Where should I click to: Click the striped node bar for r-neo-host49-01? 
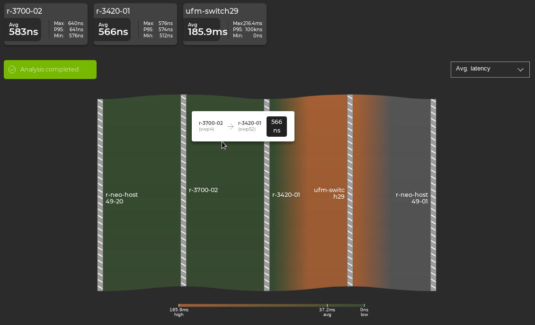coord(433,194)
